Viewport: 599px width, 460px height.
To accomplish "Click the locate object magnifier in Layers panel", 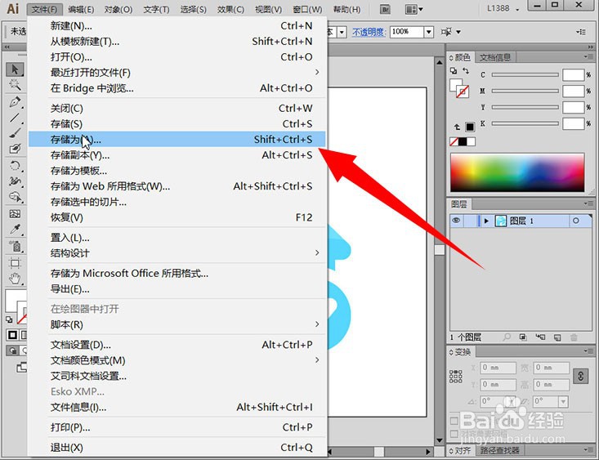I will click(x=507, y=337).
